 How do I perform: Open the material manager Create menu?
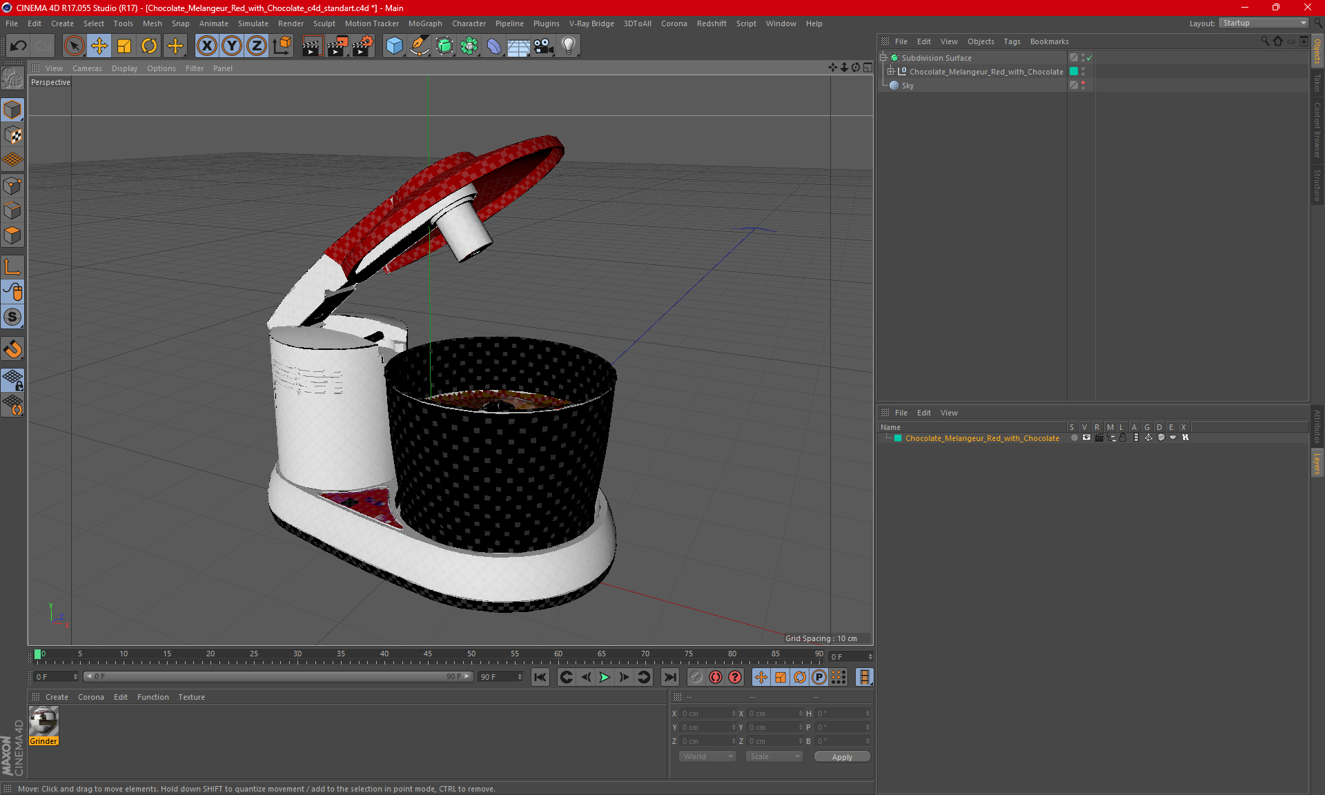coord(57,697)
